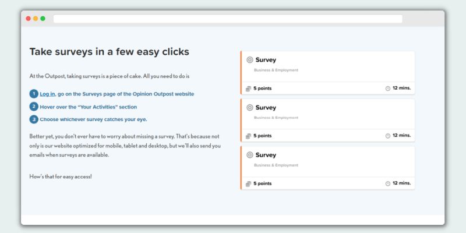Click the browser address bar
Viewport: 466px width, 233px height.
coord(228,19)
